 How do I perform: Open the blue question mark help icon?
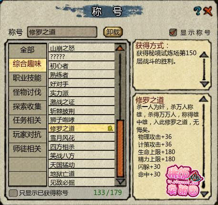click(x=197, y=11)
